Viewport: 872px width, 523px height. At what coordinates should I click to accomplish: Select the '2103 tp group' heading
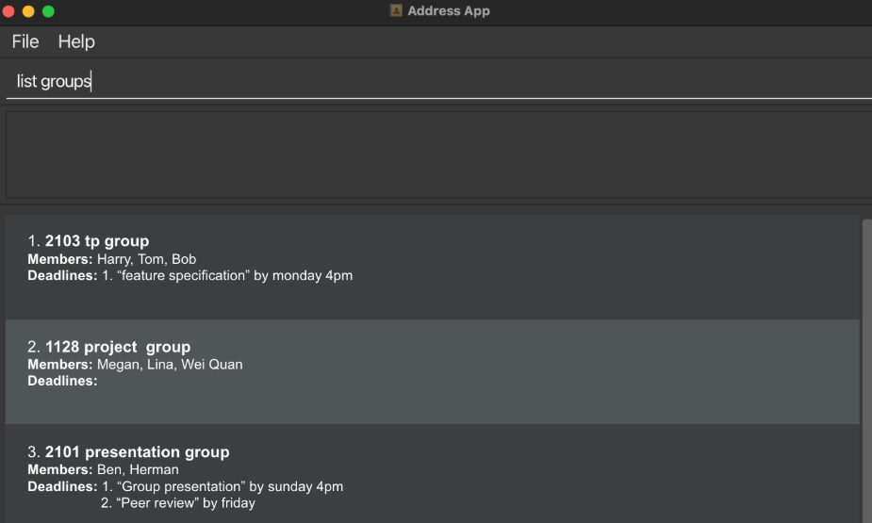96,241
